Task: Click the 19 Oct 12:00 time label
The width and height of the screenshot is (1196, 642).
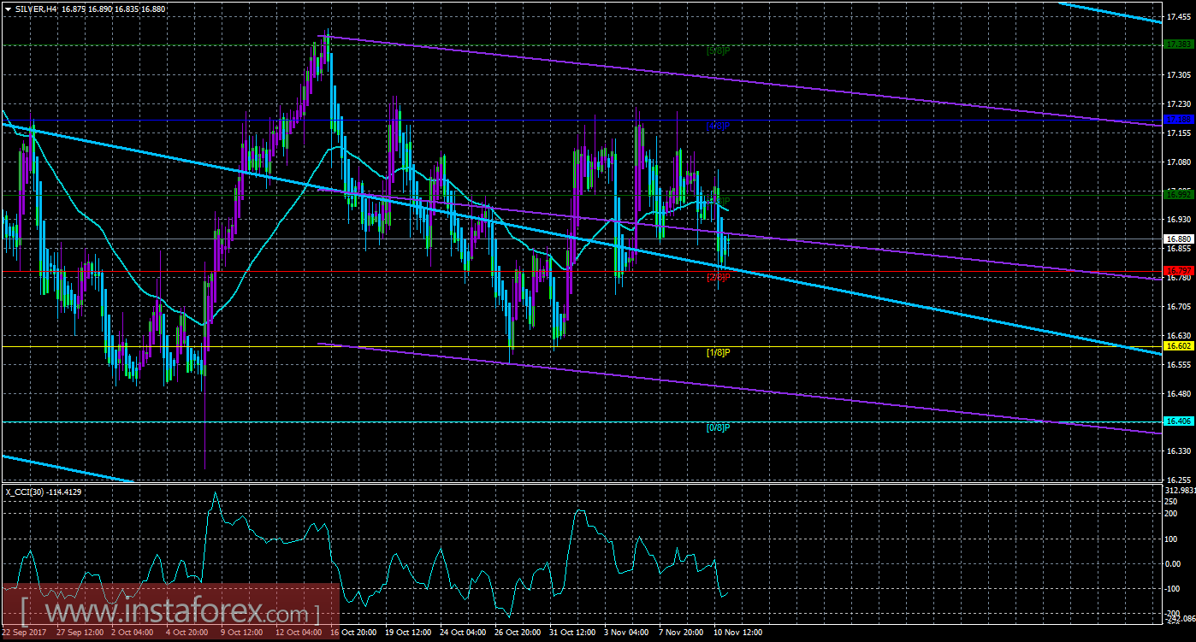Action: (x=410, y=633)
